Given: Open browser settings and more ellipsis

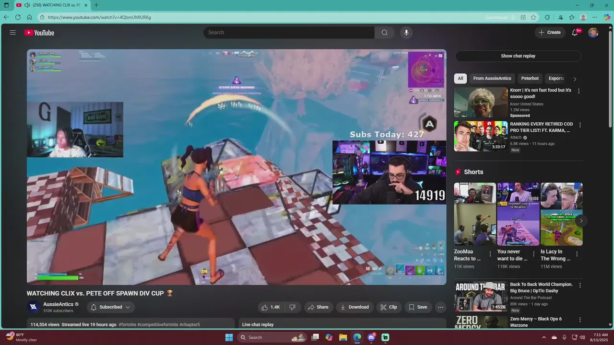Looking at the screenshot, I should point(595,17).
